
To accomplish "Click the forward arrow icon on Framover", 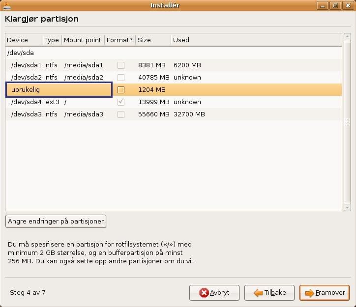I will (309, 293).
